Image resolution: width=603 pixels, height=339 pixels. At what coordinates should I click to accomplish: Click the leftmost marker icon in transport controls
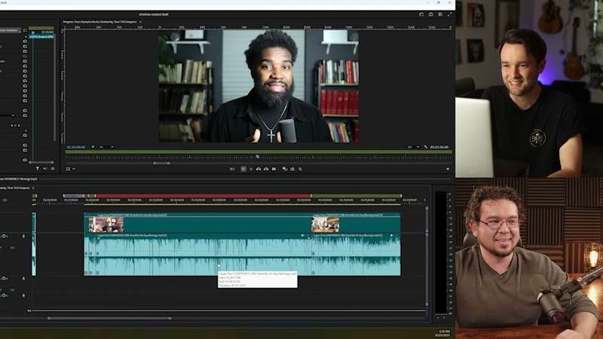[231, 169]
